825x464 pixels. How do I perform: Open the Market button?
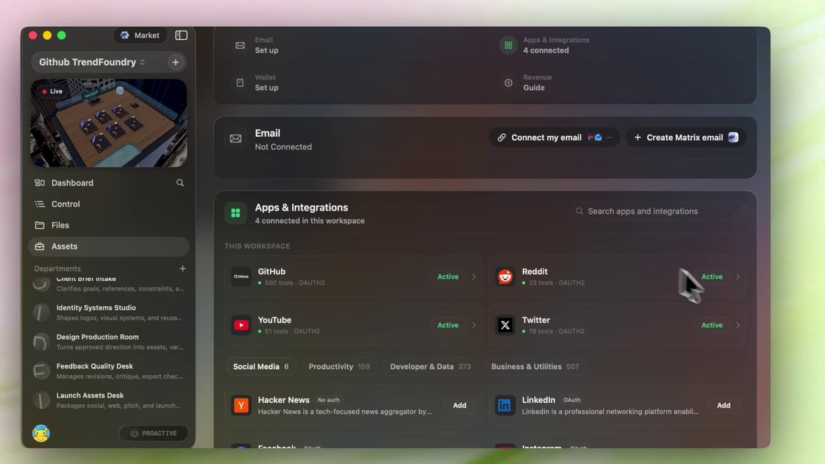tap(140, 35)
